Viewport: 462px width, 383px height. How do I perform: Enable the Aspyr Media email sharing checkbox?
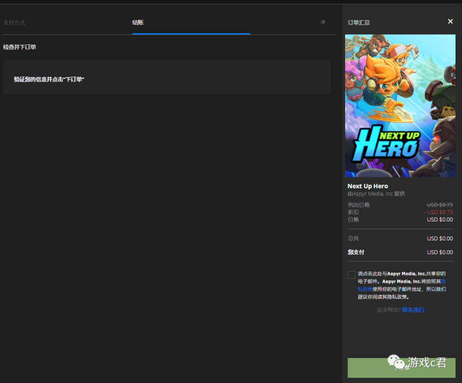tap(351, 275)
